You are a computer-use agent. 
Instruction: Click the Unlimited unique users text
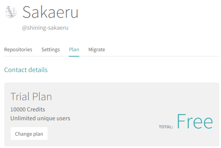[40, 118]
